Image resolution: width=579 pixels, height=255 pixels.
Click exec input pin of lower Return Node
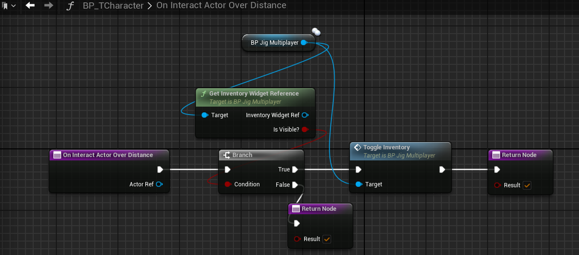(x=297, y=223)
